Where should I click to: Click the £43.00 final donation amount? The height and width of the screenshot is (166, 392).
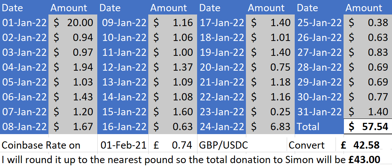[364, 159]
